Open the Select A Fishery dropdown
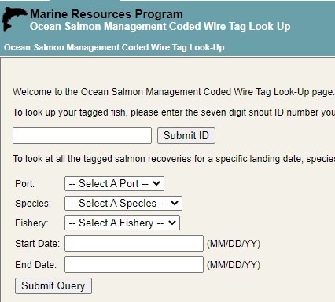Image resolution: width=335 pixels, height=302 pixels. click(x=122, y=223)
